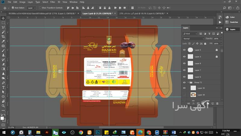Image resolution: width=241 pixels, height=136 pixels.
Task: Filter layers by pixel layers icon
Action: pos(201,34)
